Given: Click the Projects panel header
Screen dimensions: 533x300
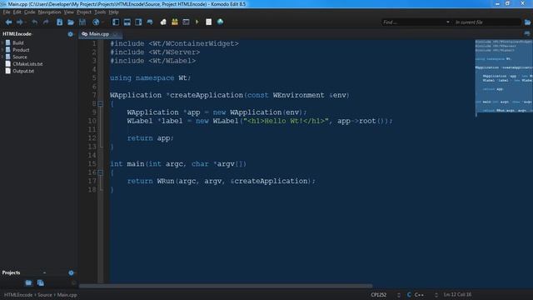Looking at the screenshot, I should pos(11,272).
